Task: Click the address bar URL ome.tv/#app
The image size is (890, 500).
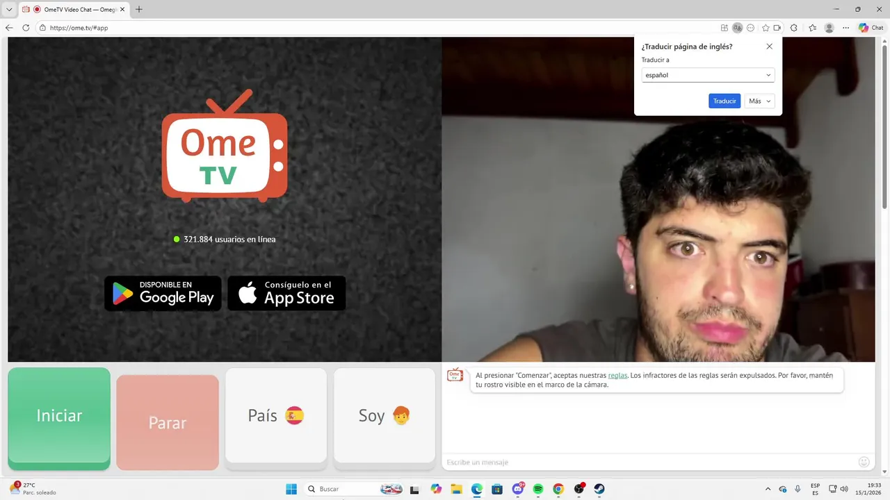Action: (79, 28)
